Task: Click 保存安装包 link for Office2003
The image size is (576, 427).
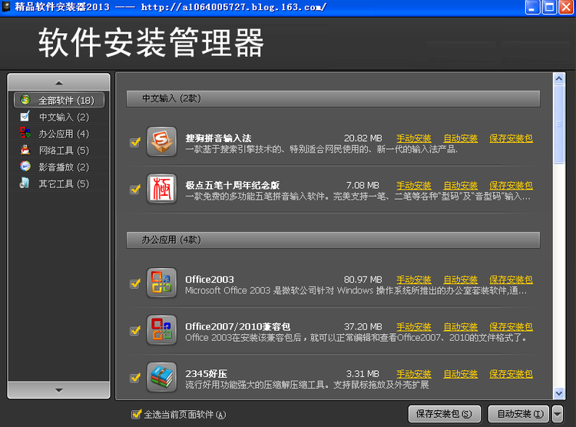Action: (511, 280)
